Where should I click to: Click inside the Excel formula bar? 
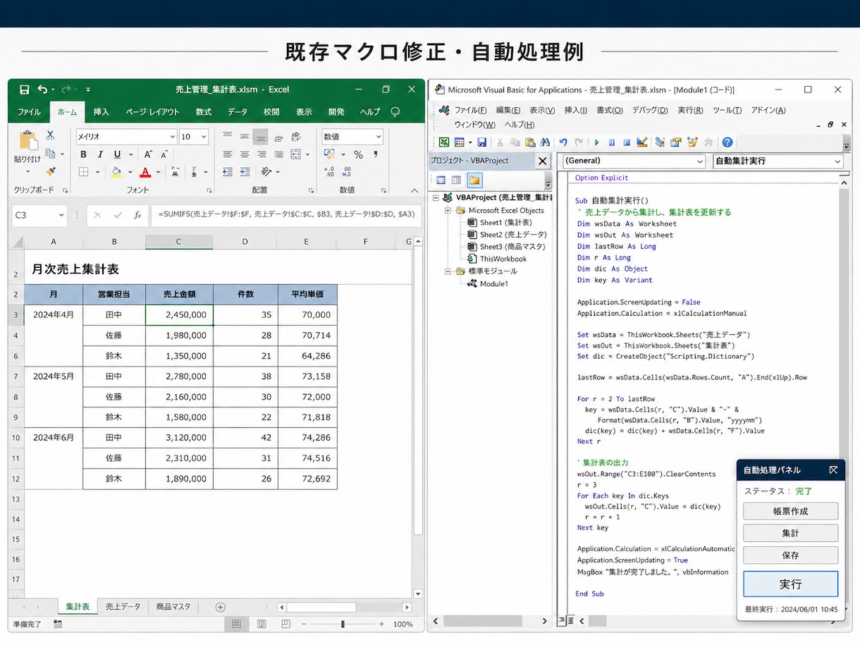pyautogui.click(x=286, y=215)
